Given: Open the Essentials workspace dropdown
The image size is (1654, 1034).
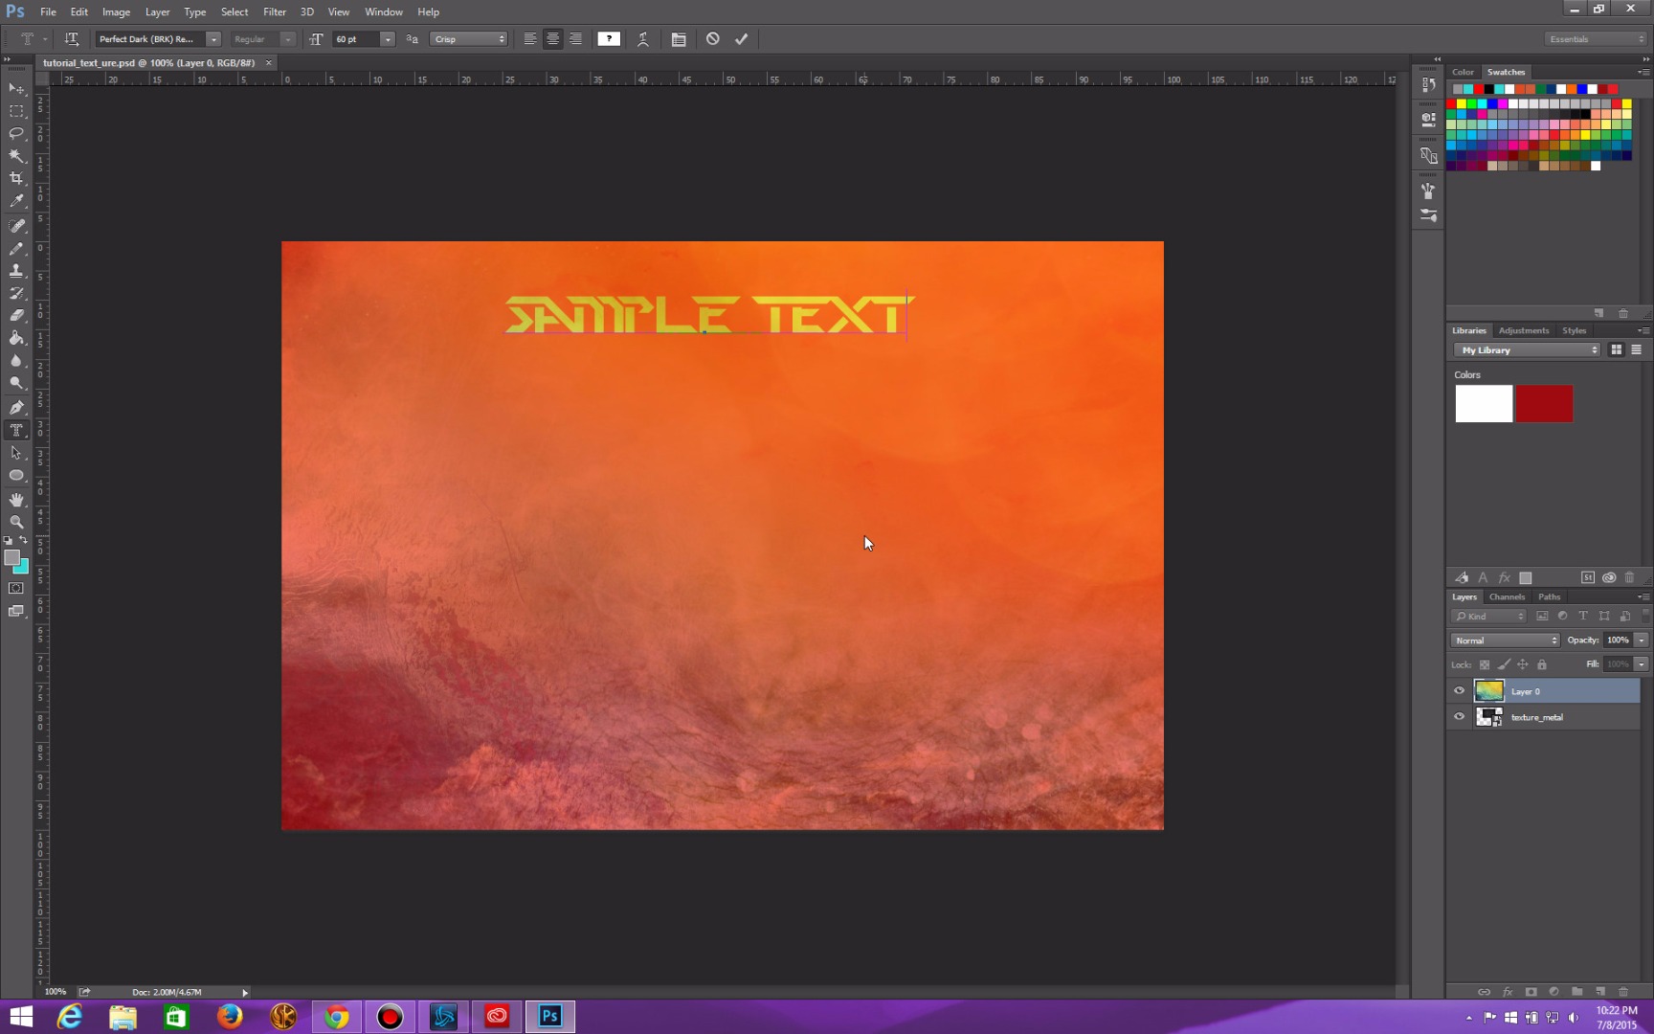Looking at the screenshot, I should tap(1596, 39).
